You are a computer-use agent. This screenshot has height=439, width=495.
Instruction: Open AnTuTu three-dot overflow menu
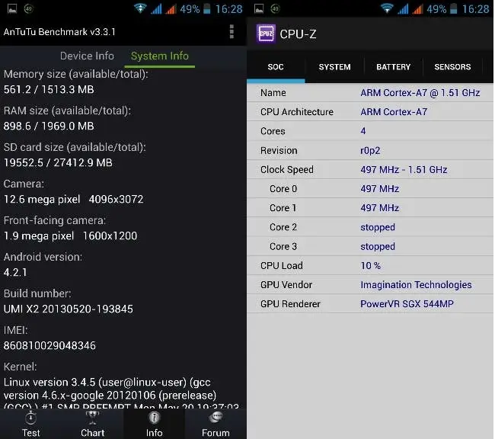pos(232,31)
